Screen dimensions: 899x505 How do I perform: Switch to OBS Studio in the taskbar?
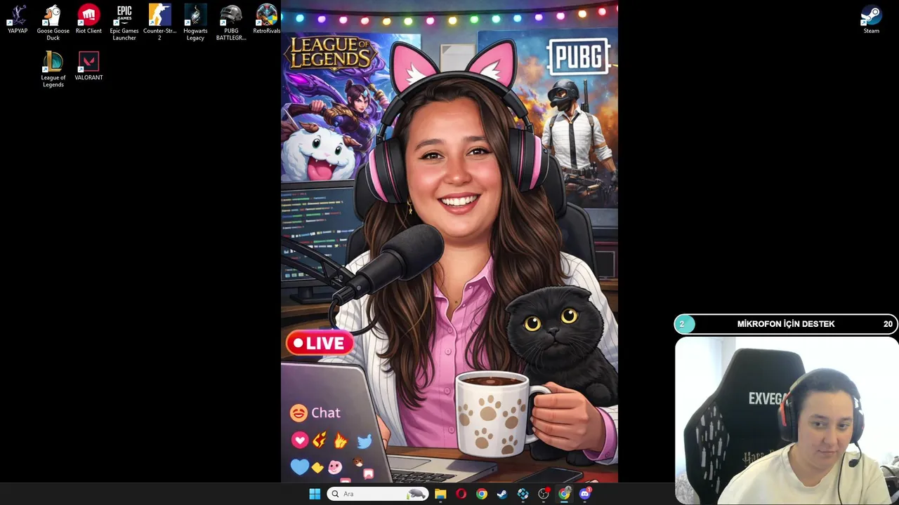coord(544,494)
